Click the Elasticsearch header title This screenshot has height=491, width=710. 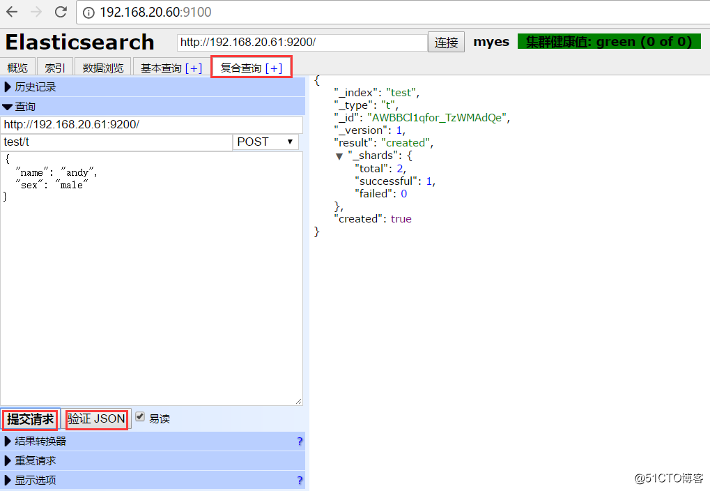point(79,42)
